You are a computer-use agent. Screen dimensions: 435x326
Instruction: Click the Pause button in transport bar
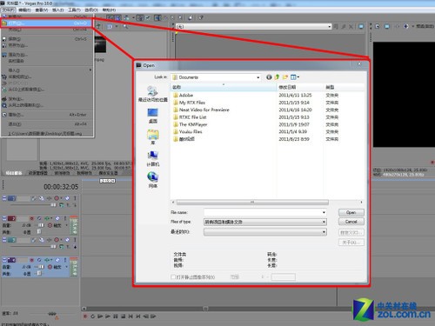(116, 316)
